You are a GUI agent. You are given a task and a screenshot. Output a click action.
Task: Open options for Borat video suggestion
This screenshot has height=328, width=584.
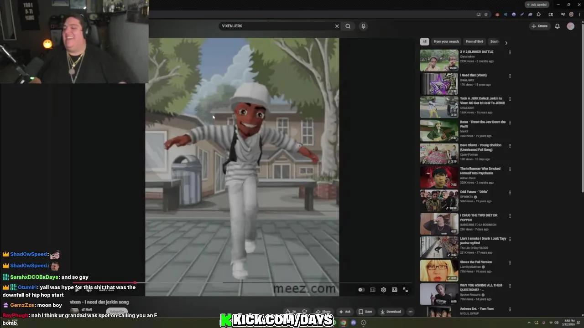click(510, 123)
